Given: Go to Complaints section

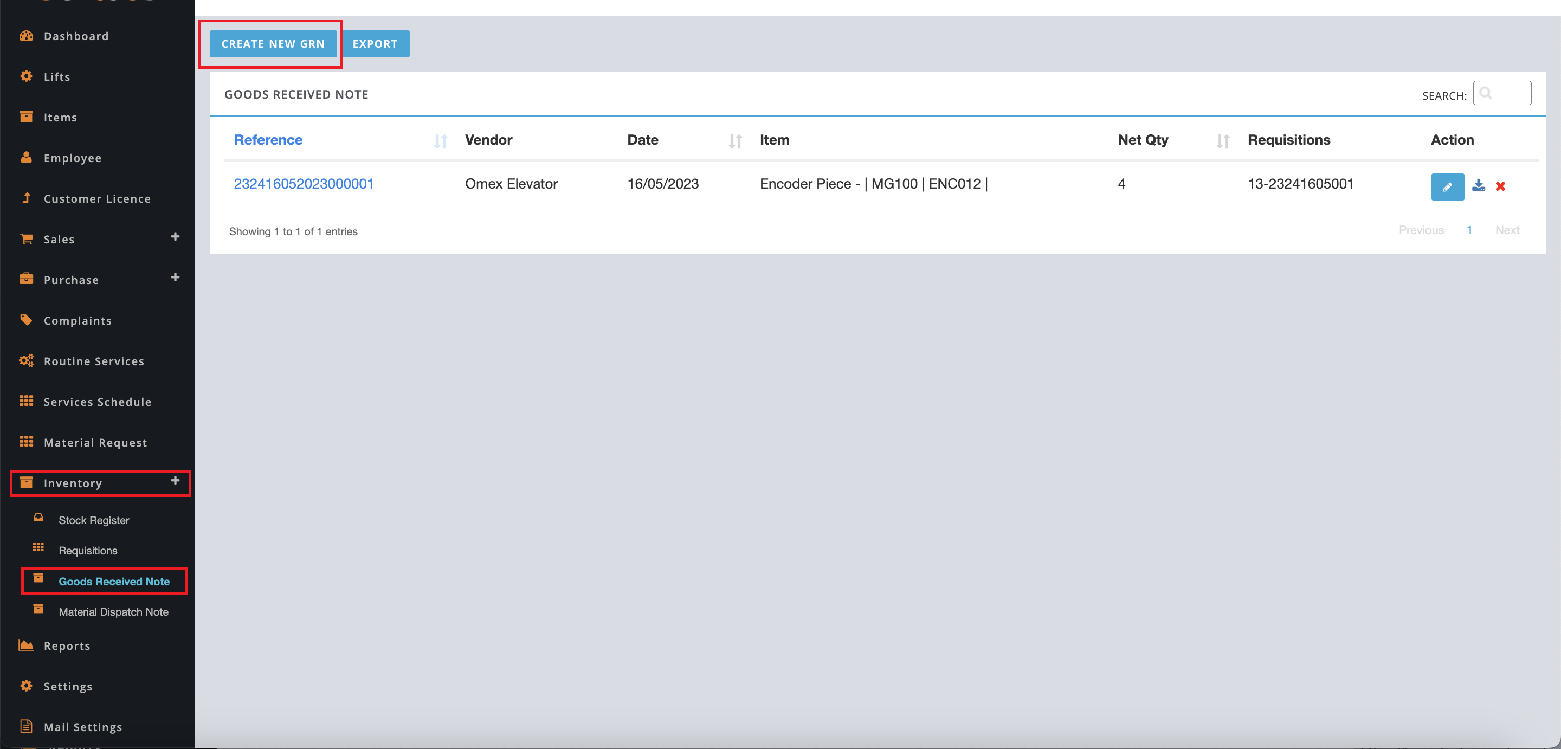Looking at the screenshot, I should pyautogui.click(x=78, y=320).
